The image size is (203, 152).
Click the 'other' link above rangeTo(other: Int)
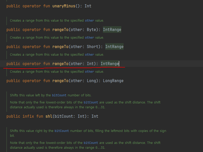(x=89, y=55)
